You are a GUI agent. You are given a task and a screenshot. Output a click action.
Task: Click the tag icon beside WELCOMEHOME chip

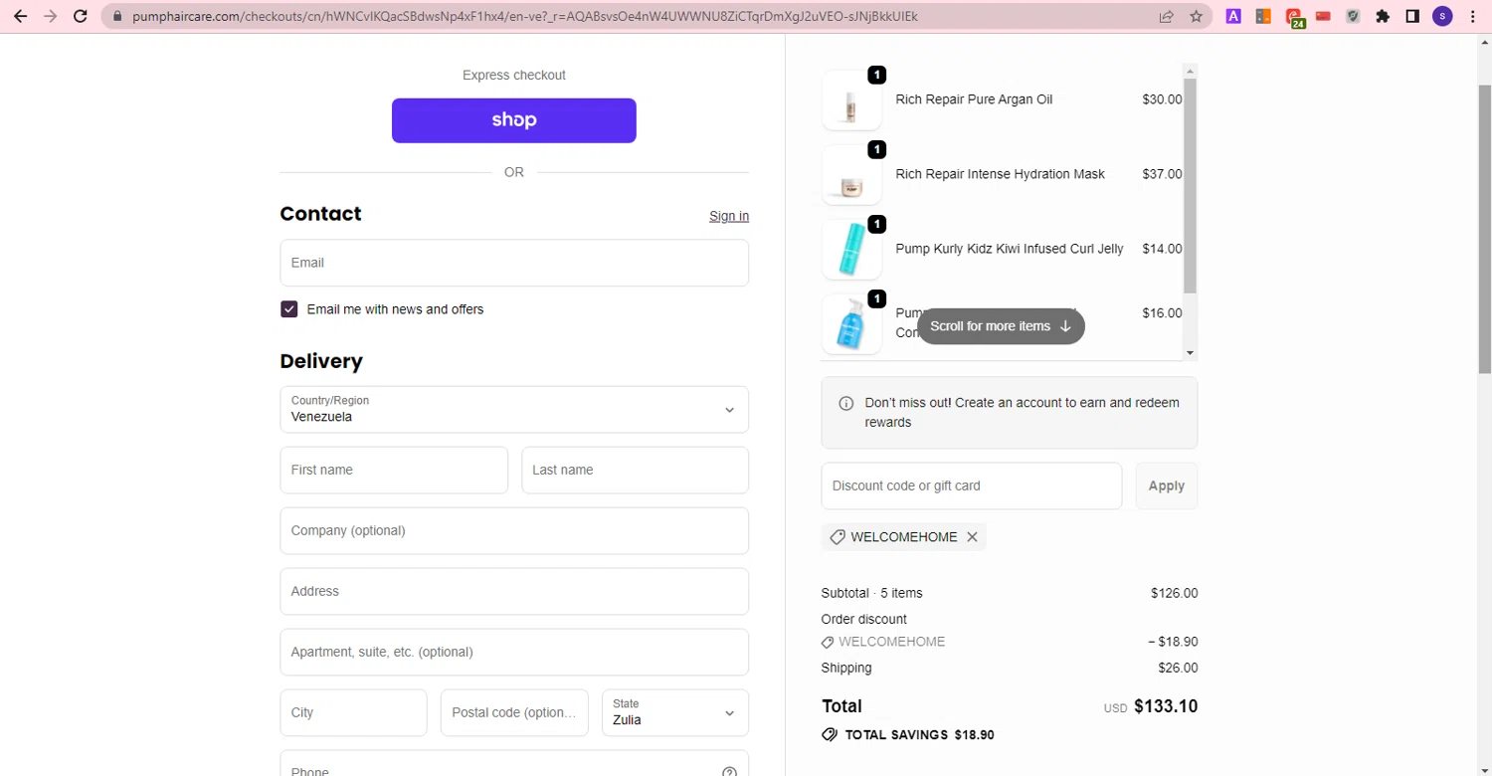coord(838,537)
